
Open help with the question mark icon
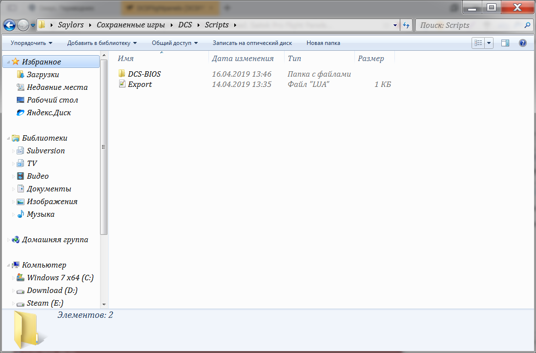tap(523, 43)
